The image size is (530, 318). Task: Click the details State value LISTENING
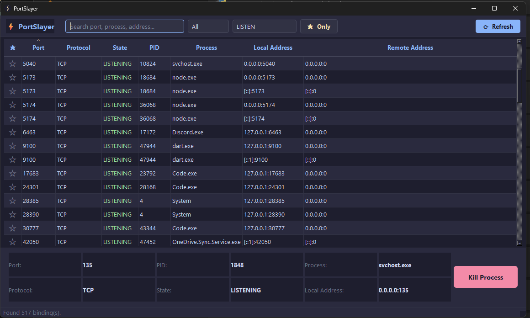coord(246,290)
